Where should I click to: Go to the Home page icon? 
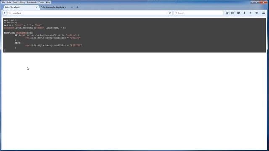point(251,13)
